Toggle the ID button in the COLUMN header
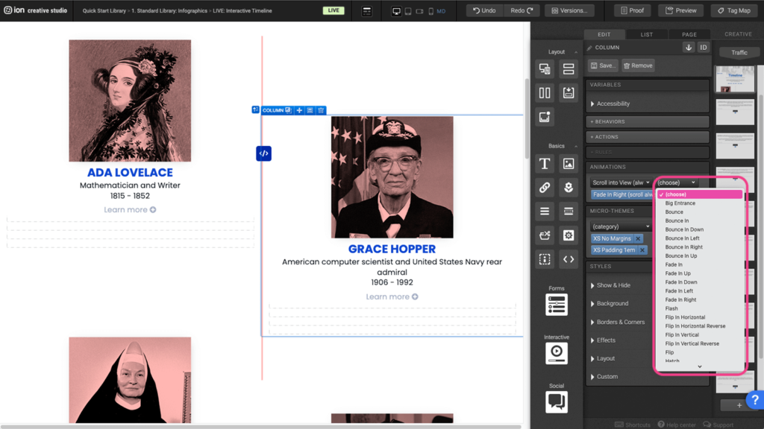 pos(703,47)
